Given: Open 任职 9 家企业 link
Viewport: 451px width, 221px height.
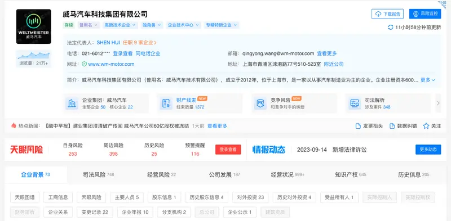Looking at the screenshot, I should point(139,43).
